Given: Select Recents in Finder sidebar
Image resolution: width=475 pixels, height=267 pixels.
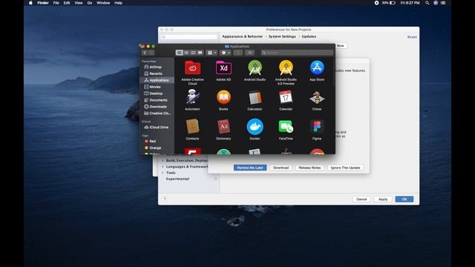Looking at the screenshot, I should (157, 73).
